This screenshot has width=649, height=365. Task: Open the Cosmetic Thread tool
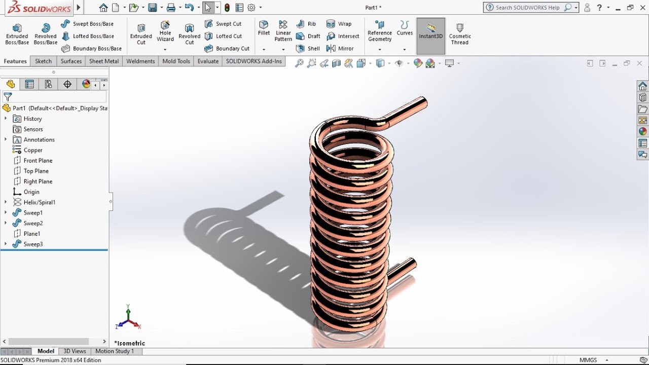pos(460,34)
